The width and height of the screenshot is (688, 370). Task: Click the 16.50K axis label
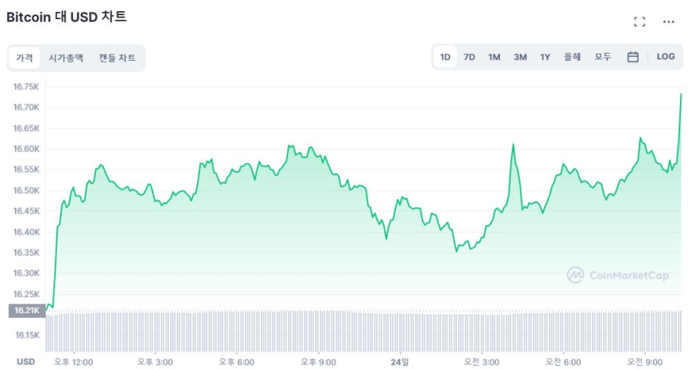coord(26,190)
